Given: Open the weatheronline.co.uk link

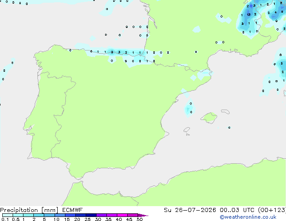Looking at the screenshot, I should 248,217.
